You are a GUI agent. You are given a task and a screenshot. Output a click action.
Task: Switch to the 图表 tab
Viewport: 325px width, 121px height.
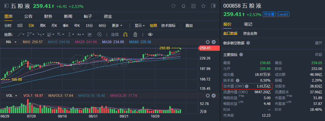pyautogui.click(x=8, y=16)
